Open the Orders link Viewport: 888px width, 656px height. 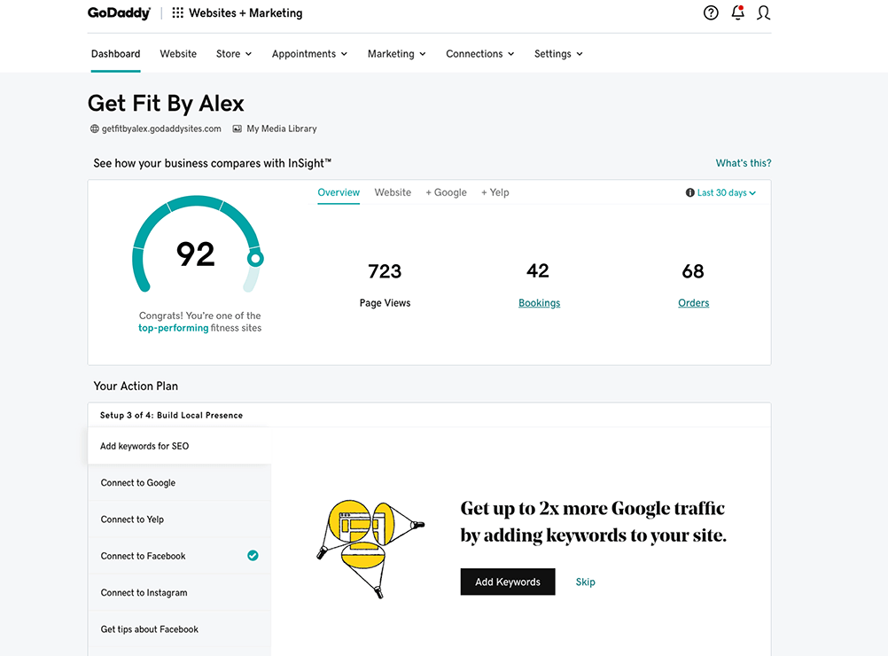[694, 303]
